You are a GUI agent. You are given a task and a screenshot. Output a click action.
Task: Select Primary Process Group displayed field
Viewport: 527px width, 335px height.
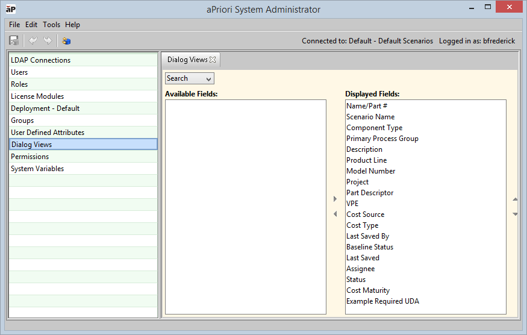[x=382, y=139]
